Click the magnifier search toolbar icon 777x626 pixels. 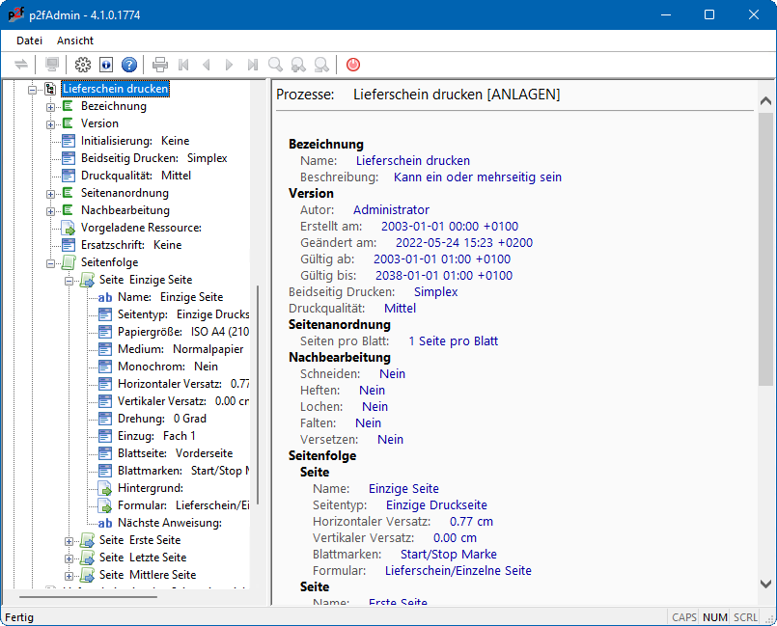pyautogui.click(x=276, y=65)
